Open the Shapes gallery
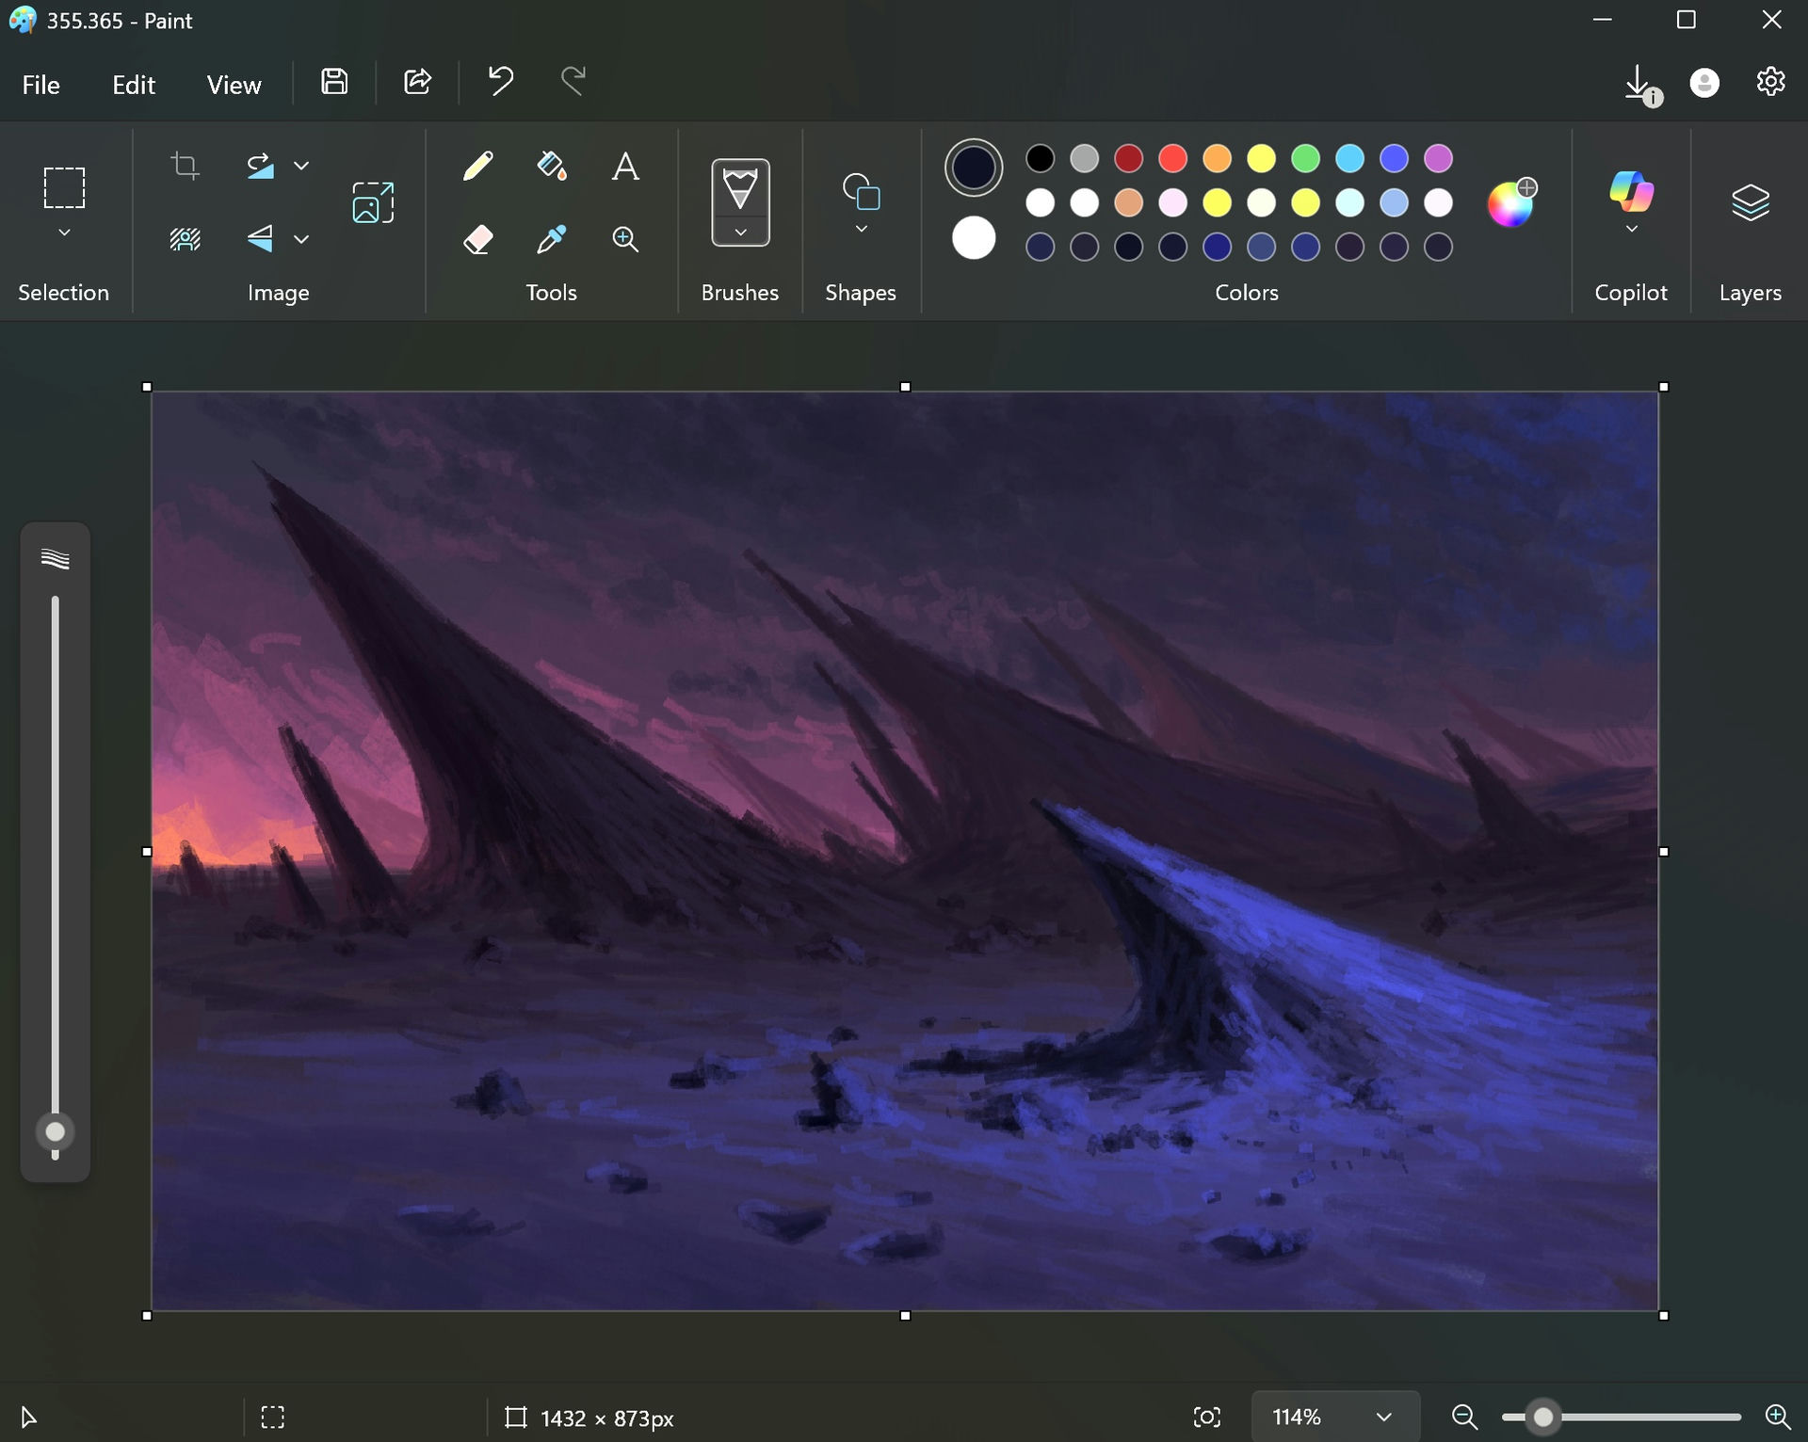The height and width of the screenshot is (1442, 1808). (x=861, y=191)
